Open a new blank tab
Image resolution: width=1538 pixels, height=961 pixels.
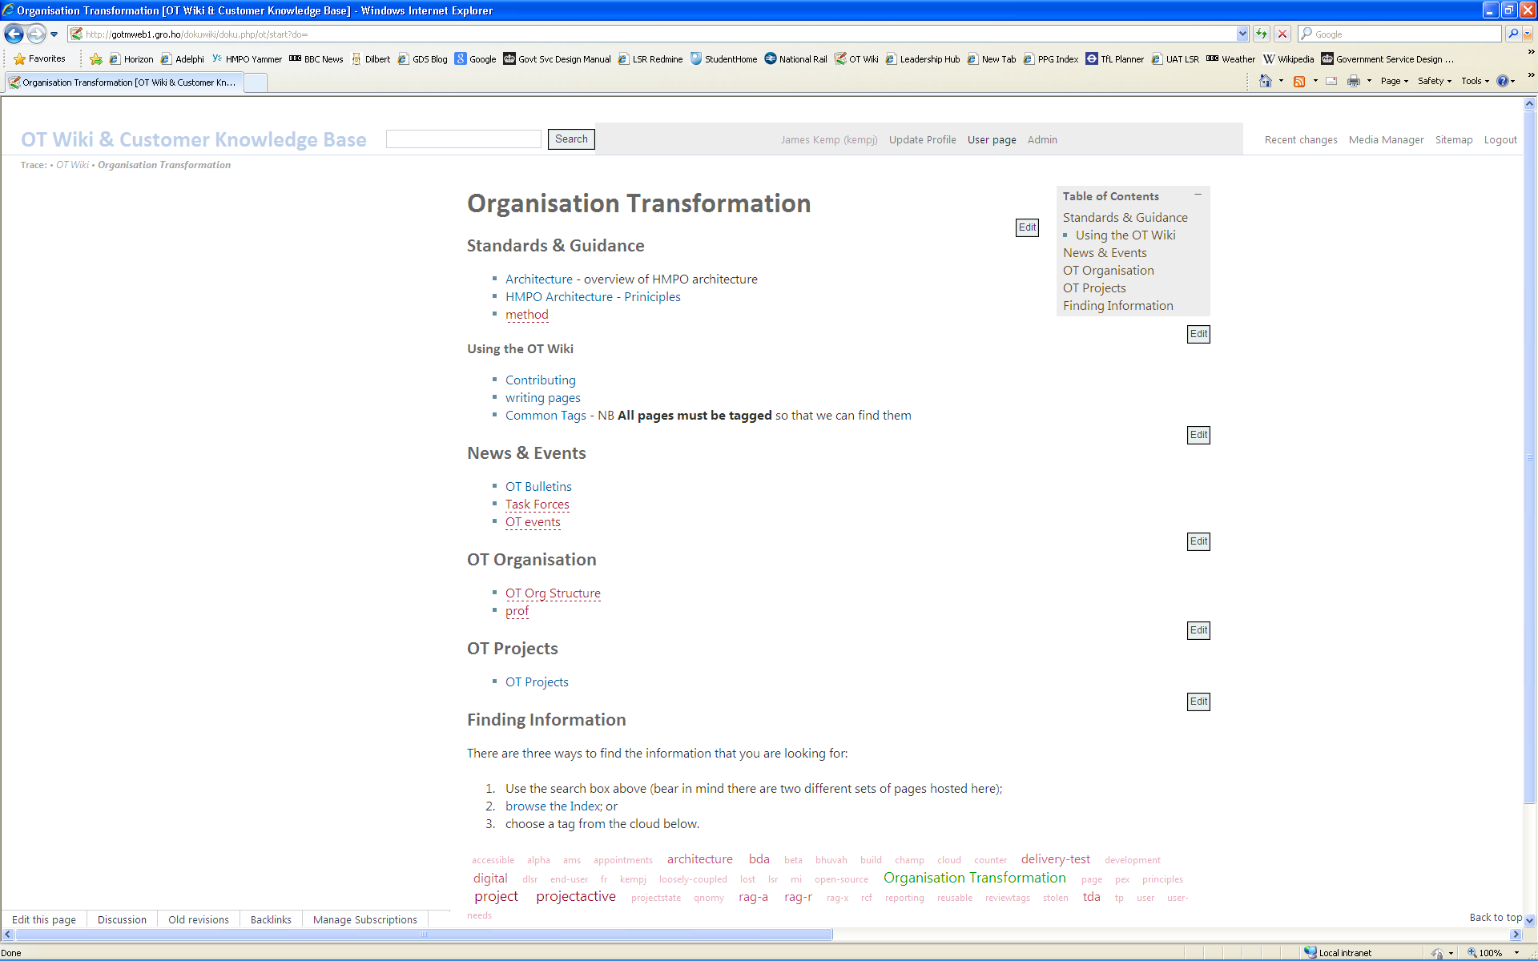(x=256, y=82)
